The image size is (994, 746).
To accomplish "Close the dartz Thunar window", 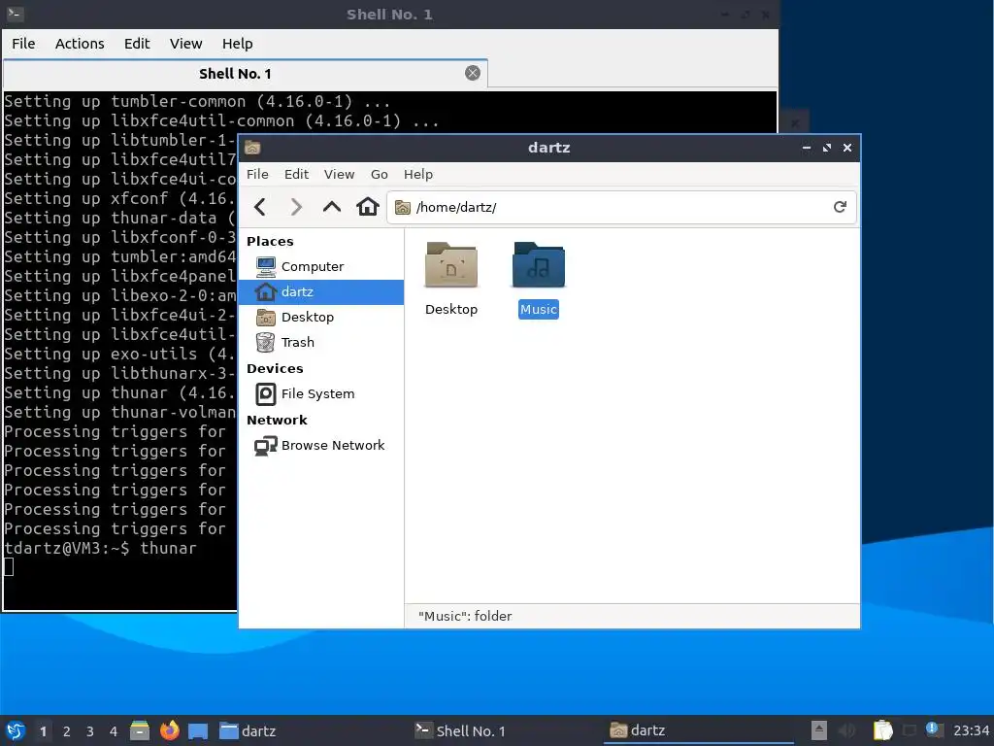I will 846,148.
